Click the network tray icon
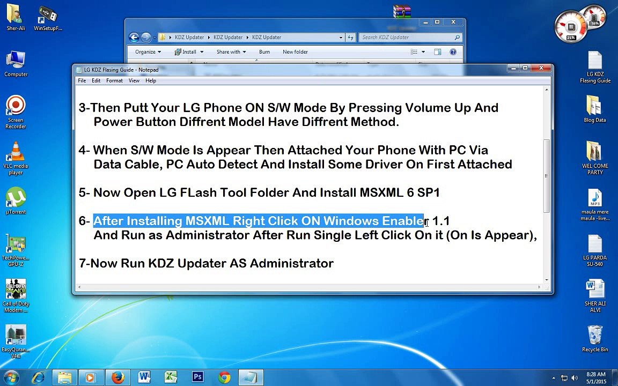The height and width of the screenshot is (386, 618). coord(564,378)
